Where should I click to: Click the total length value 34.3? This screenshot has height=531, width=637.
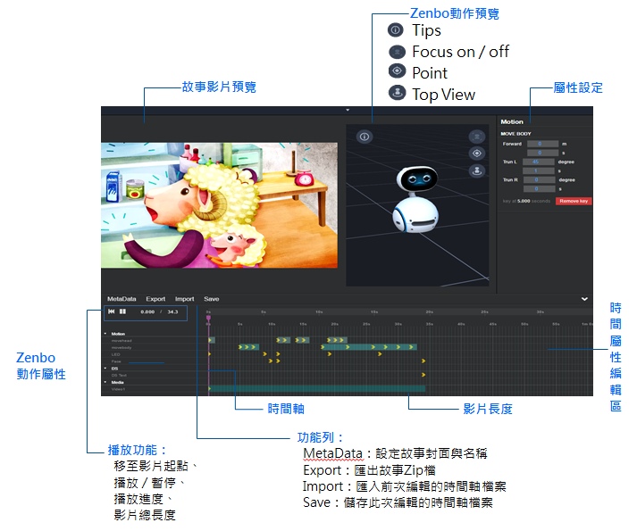pos(172,311)
